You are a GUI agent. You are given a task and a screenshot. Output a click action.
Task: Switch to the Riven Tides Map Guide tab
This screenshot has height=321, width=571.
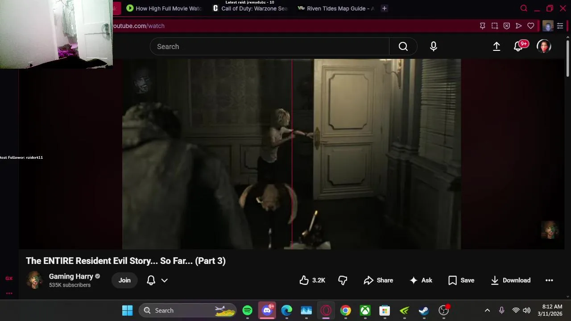coord(335,8)
